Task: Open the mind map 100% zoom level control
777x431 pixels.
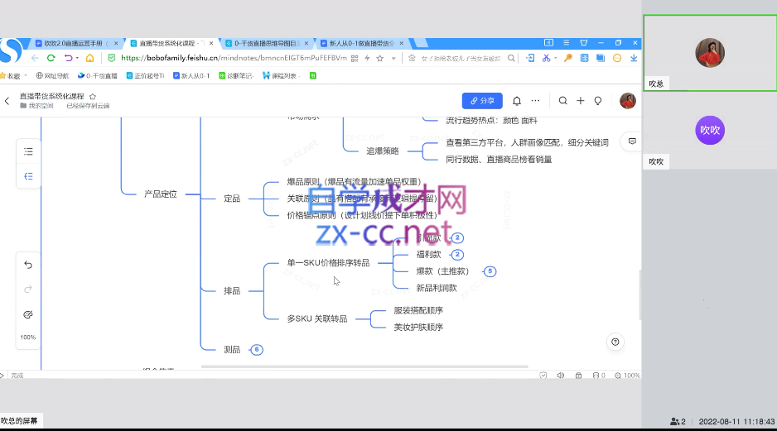Action: (x=28, y=338)
